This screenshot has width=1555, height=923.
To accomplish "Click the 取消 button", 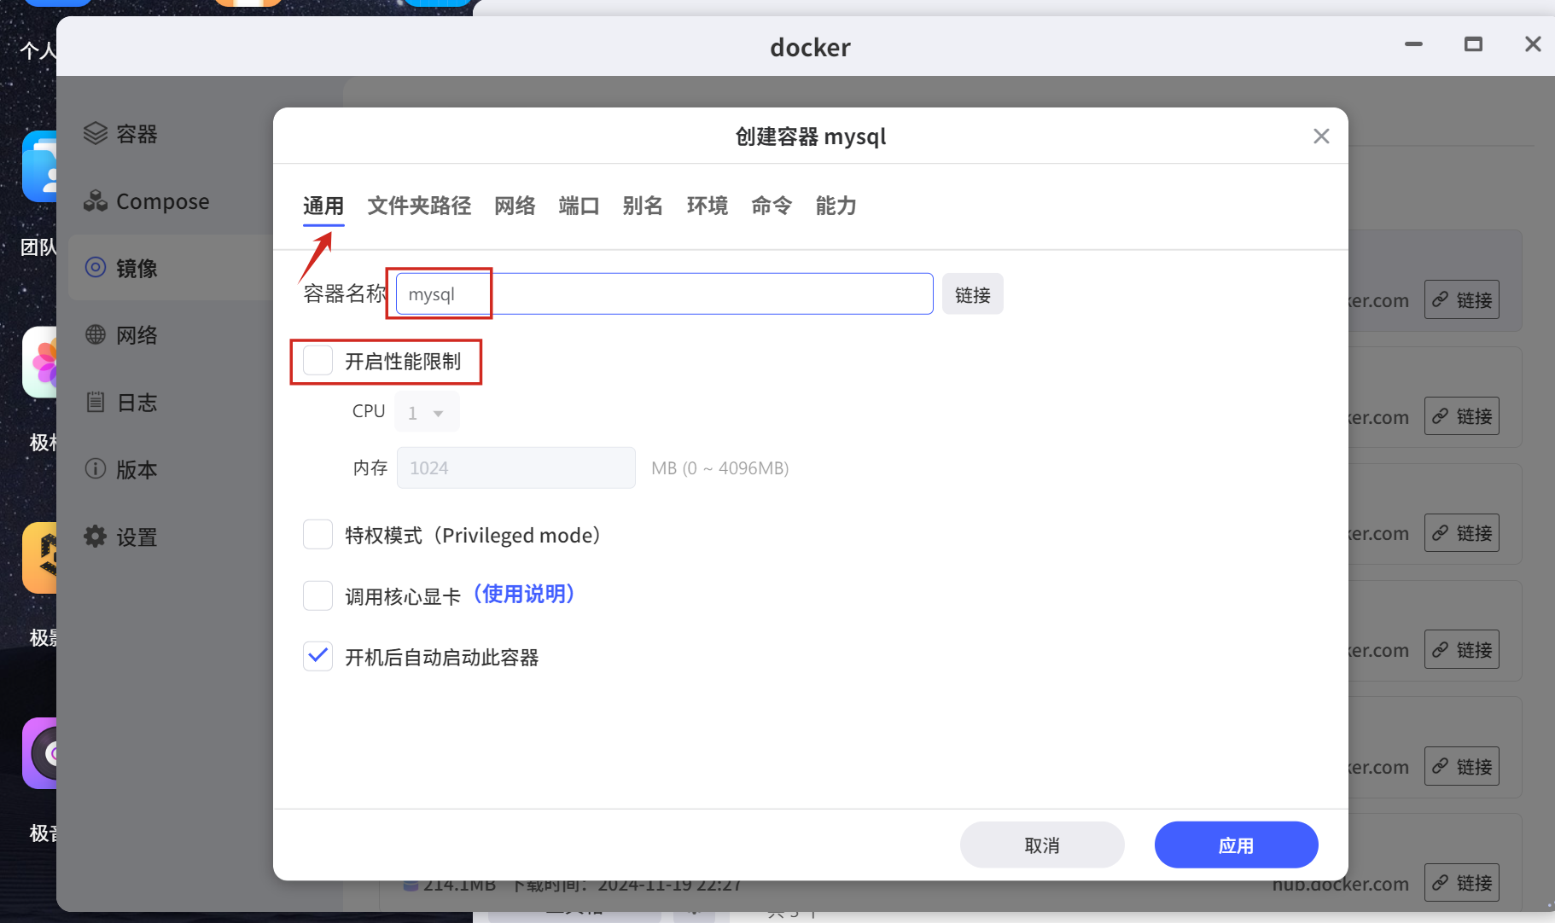I will tap(1041, 845).
